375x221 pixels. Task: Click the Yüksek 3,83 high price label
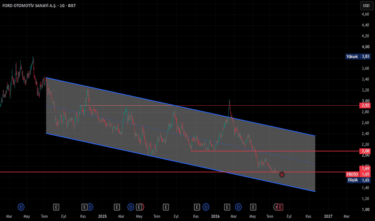pos(358,56)
